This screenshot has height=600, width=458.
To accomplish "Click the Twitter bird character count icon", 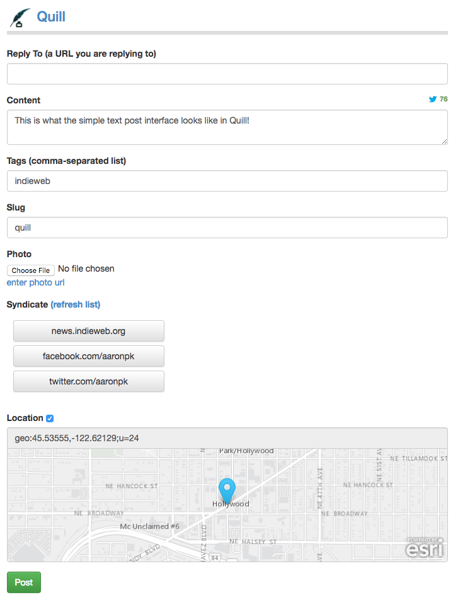I will pos(433,100).
